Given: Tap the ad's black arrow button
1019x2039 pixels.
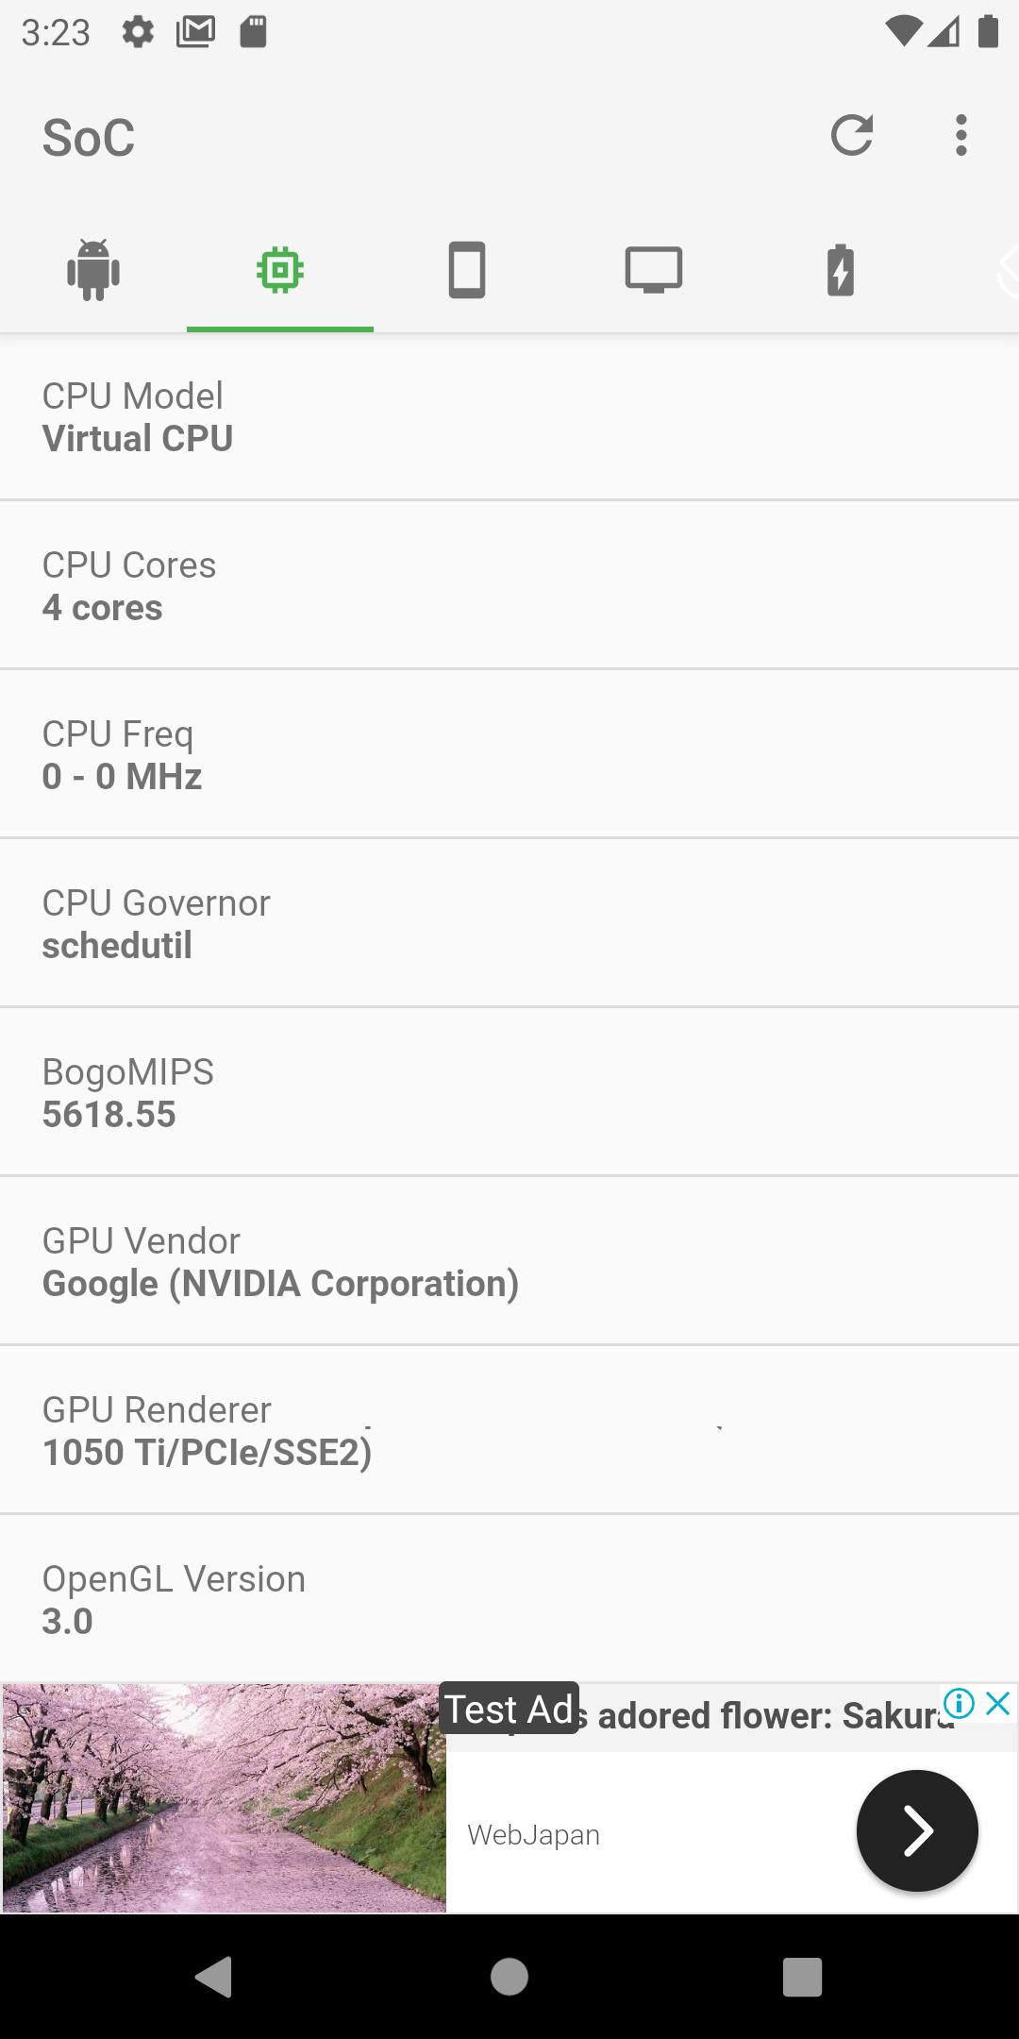Looking at the screenshot, I should [917, 1830].
